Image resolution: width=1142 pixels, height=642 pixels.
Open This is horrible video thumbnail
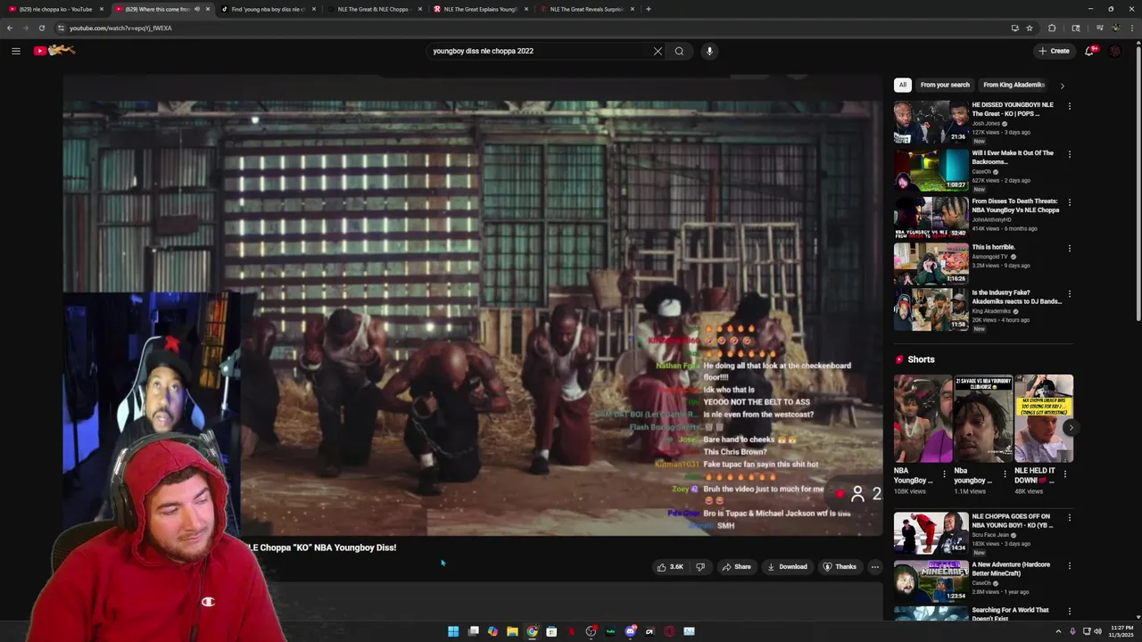click(931, 263)
